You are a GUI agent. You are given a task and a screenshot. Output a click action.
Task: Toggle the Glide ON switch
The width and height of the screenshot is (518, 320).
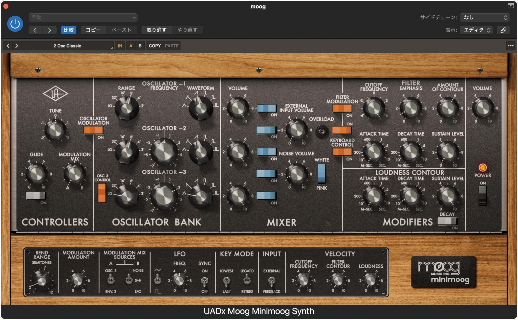click(x=36, y=195)
